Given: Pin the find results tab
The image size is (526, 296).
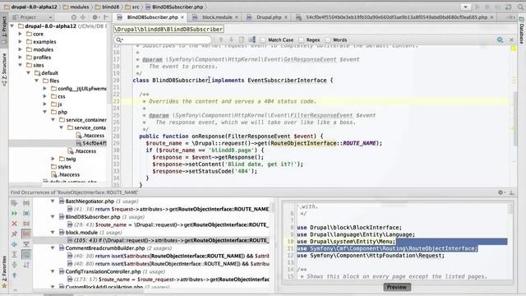Looking at the screenshot, I should coord(14,234).
